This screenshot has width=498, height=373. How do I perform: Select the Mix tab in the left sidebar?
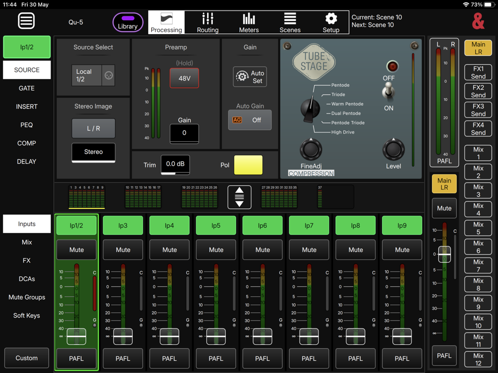point(26,242)
